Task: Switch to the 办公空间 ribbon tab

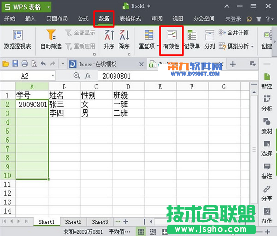Action: point(204,18)
